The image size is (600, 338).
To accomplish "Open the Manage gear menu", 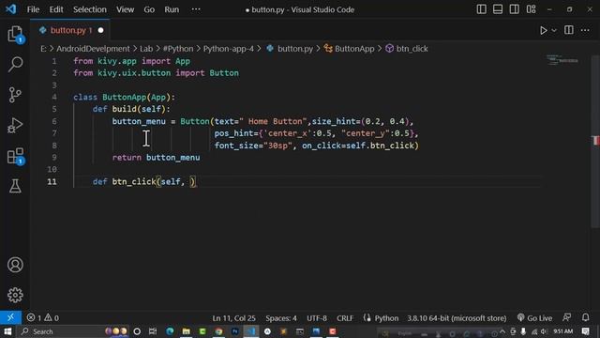I will tap(15, 295).
